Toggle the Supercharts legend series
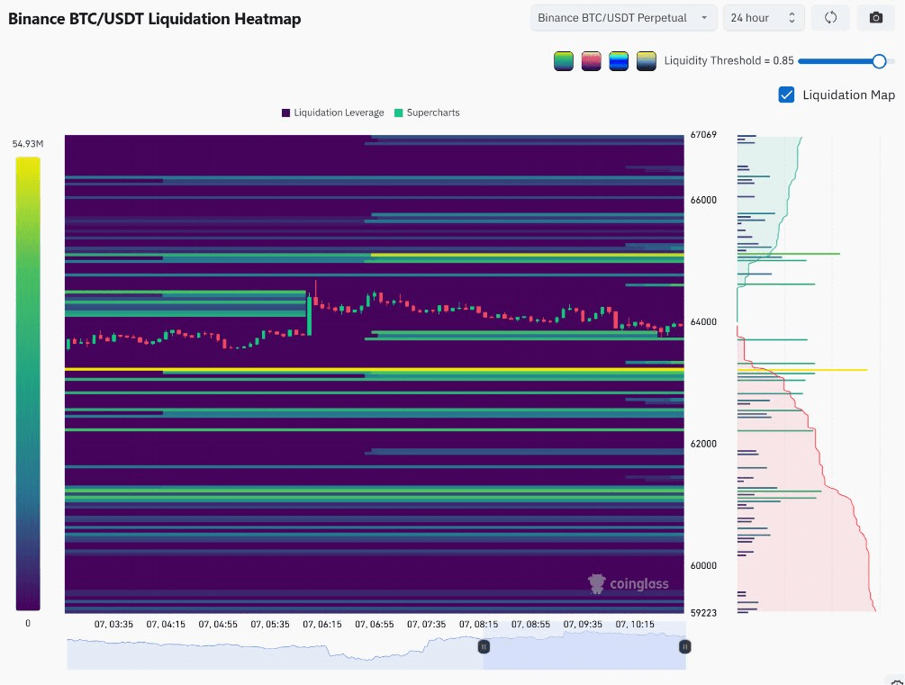The width and height of the screenshot is (905, 685). [x=427, y=113]
